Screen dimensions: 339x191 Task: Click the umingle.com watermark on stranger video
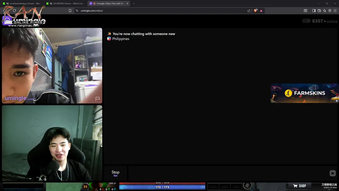pos(19,98)
